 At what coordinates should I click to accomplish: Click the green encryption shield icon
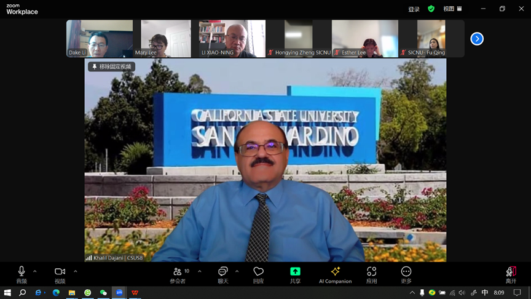pos(431,9)
